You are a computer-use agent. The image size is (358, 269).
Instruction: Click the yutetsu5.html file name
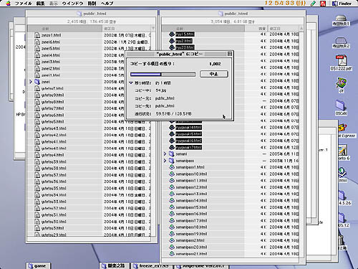[52, 122]
